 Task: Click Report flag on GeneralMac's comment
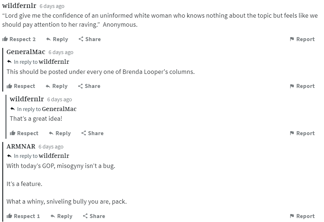(x=292, y=86)
